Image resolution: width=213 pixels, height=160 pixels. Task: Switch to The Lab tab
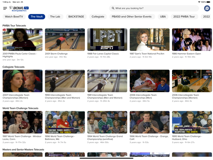tap(55, 17)
